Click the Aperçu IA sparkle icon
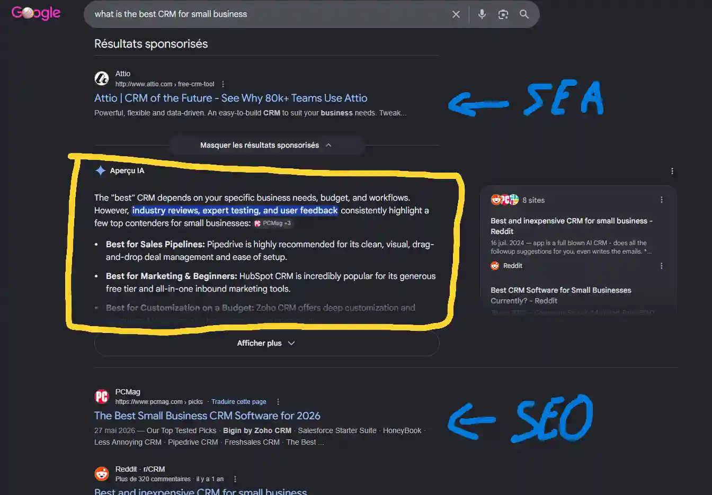The height and width of the screenshot is (495, 712). click(100, 170)
